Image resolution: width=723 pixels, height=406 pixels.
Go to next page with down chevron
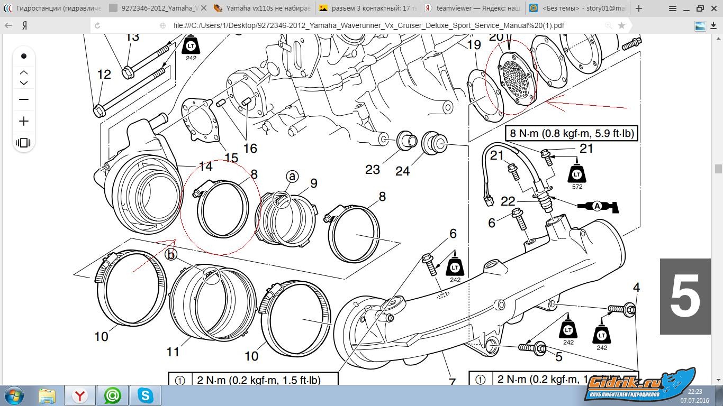pyautogui.click(x=24, y=83)
